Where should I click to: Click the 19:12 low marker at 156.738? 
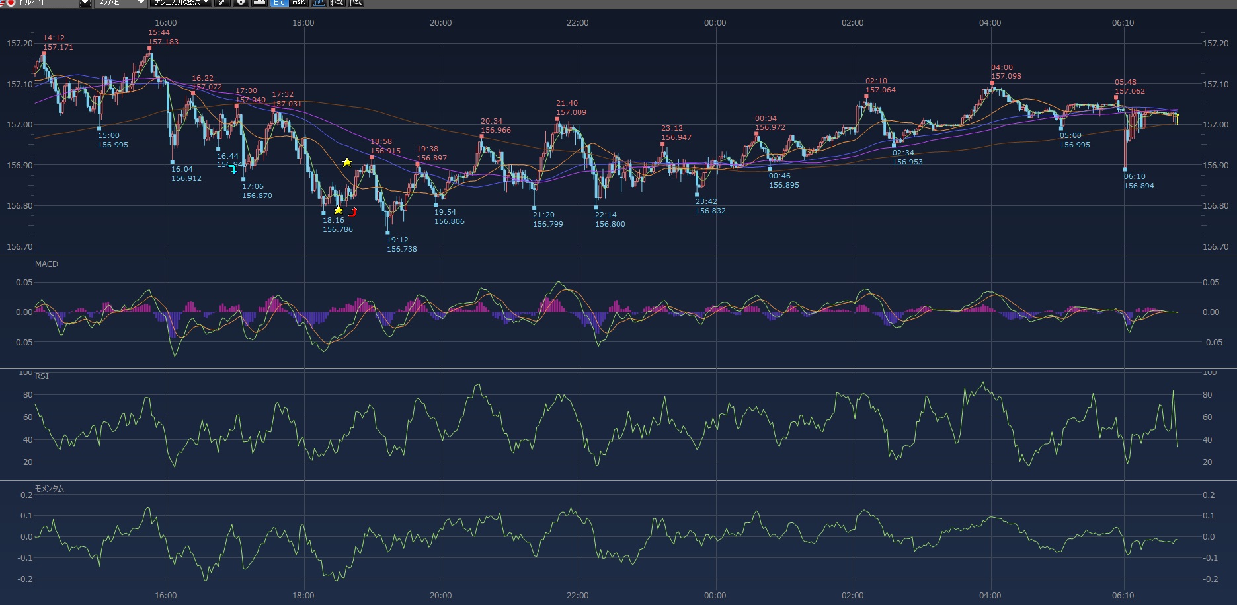[387, 233]
